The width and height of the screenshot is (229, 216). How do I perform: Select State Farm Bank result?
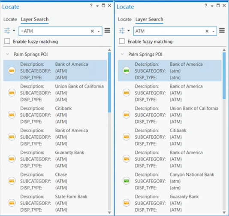(x=55, y=203)
